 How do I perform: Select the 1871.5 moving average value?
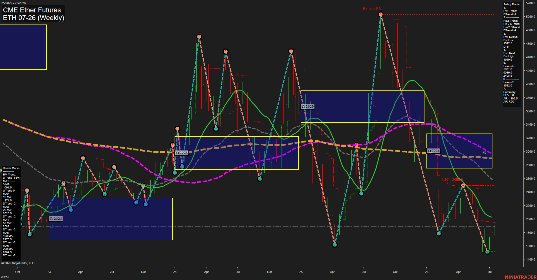[7, 201]
